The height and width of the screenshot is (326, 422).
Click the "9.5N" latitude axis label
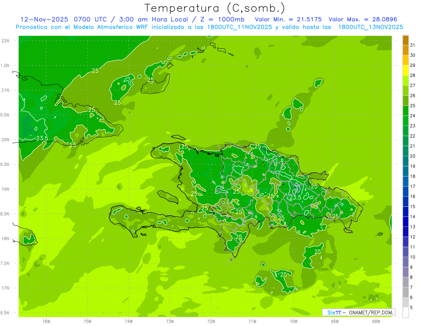coord(5,165)
